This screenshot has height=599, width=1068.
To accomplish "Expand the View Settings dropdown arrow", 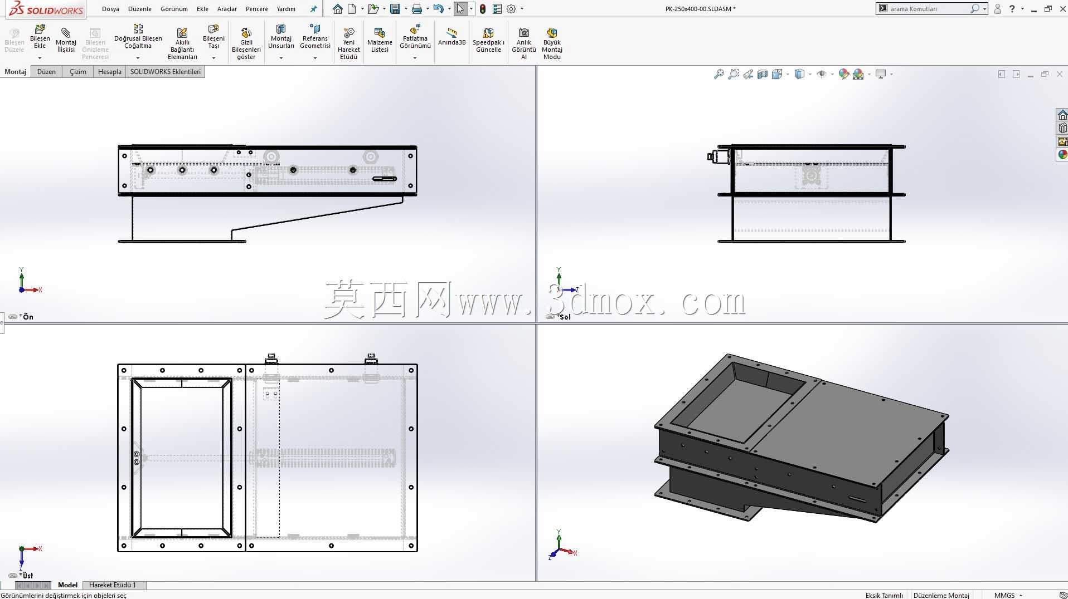I will click(891, 74).
